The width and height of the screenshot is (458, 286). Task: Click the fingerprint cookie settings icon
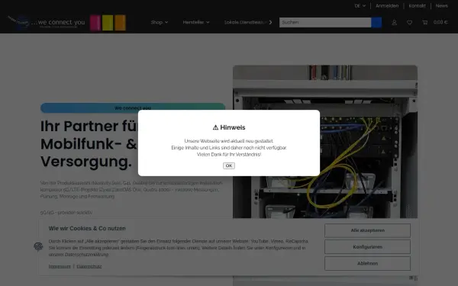point(38,247)
